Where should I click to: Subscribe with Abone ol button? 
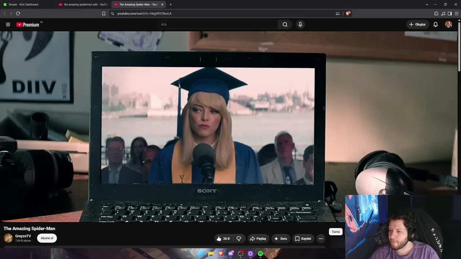[47, 238]
